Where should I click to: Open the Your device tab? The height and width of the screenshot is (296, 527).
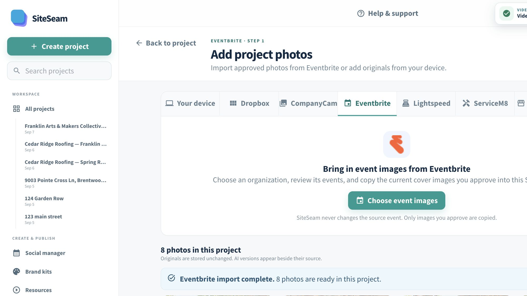click(190, 103)
